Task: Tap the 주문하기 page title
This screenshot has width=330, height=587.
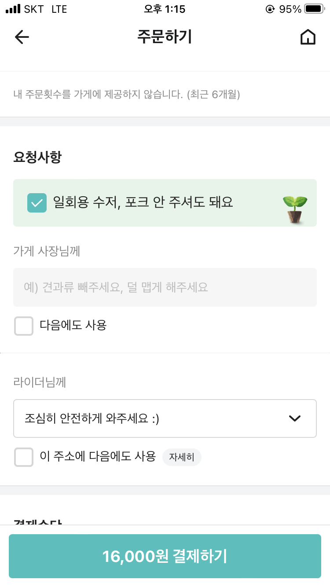Action: [x=165, y=37]
